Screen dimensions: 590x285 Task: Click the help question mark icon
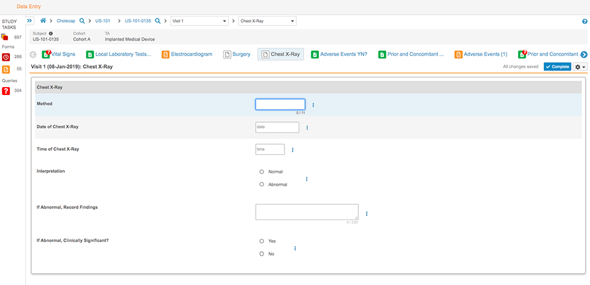point(584,21)
